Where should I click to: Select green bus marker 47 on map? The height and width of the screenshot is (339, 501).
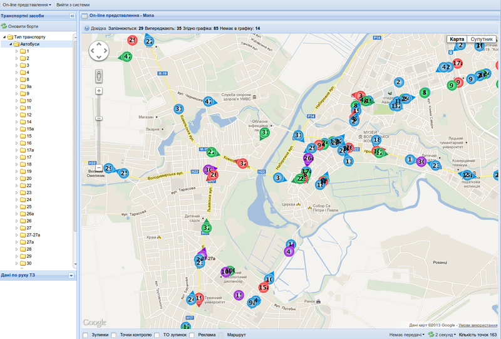127,57
